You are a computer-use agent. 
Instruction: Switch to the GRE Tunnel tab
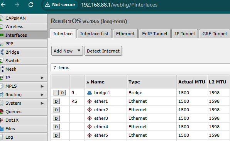pos(215,34)
